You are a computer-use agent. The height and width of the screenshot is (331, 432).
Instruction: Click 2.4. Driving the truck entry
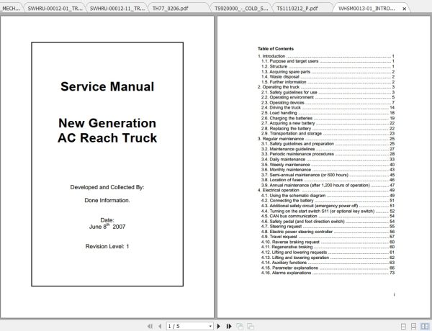(x=328, y=108)
